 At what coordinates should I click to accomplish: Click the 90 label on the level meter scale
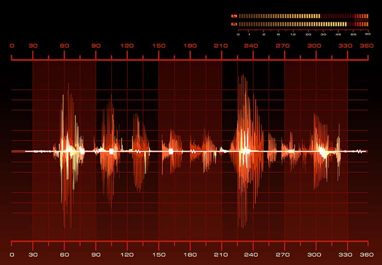(368, 34)
